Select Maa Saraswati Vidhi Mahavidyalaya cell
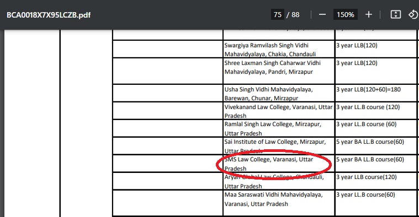Viewport: 419px width, 217px height. pyautogui.click(x=279, y=203)
